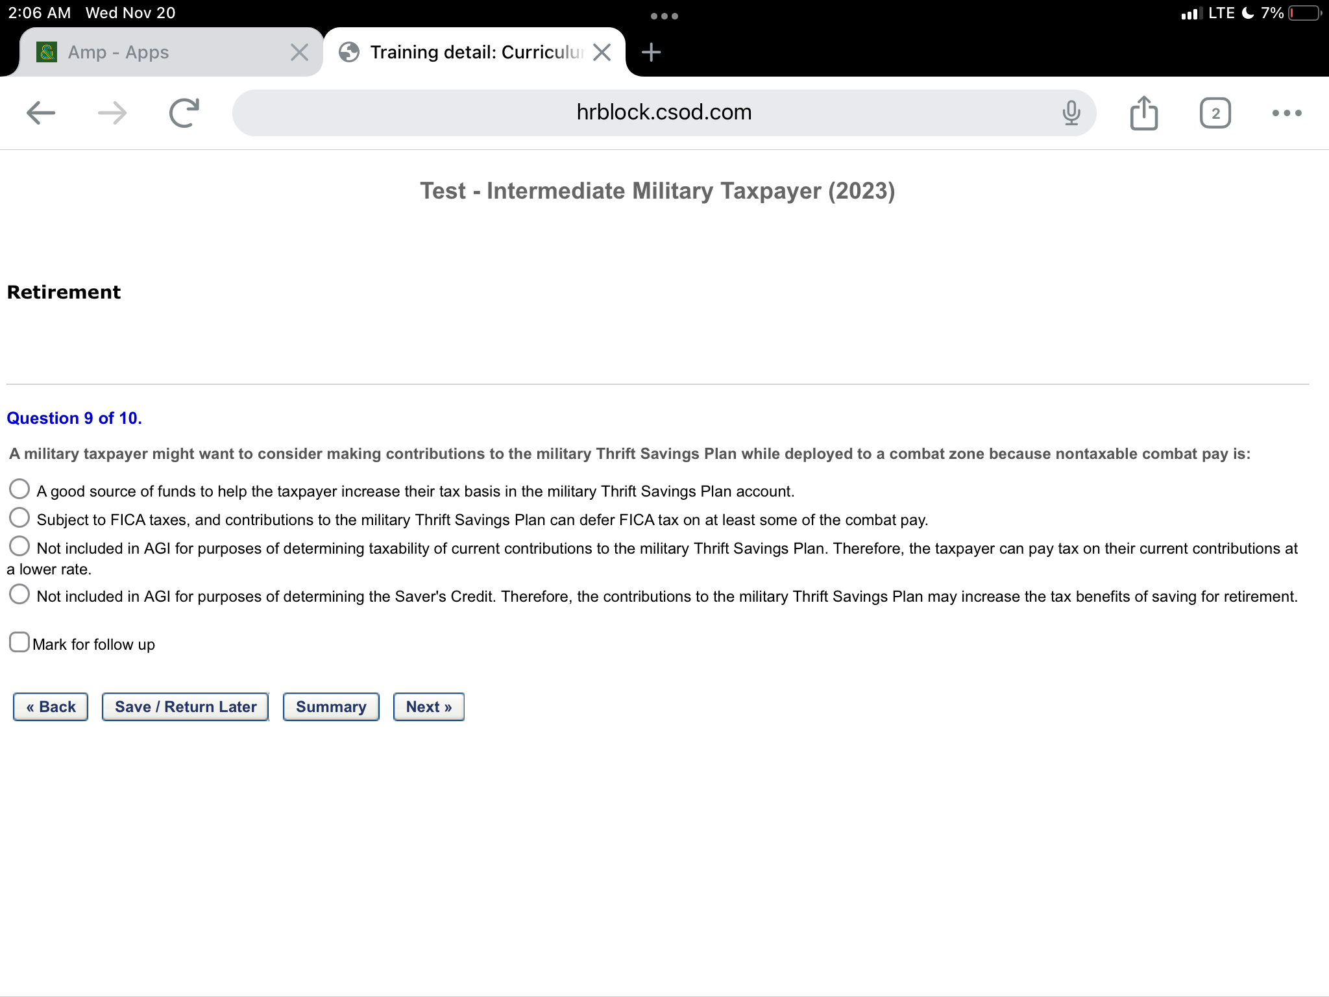
Task: Reload the page with refresh icon
Action: pyautogui.click(x=184, y=113)
